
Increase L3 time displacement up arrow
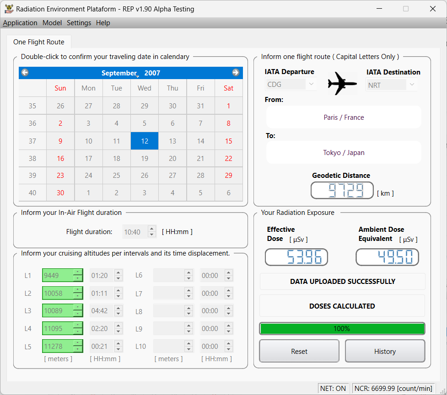tap(118, 308)
